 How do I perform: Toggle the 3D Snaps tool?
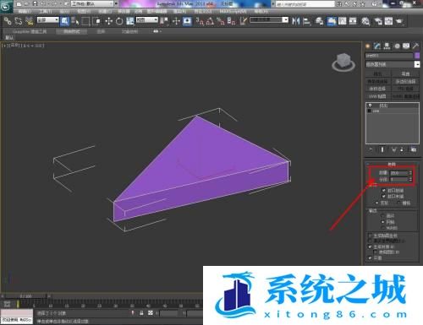(200, 21)
